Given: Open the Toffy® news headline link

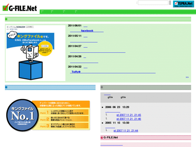Looking at the screenshot, I should coord(113,72).
